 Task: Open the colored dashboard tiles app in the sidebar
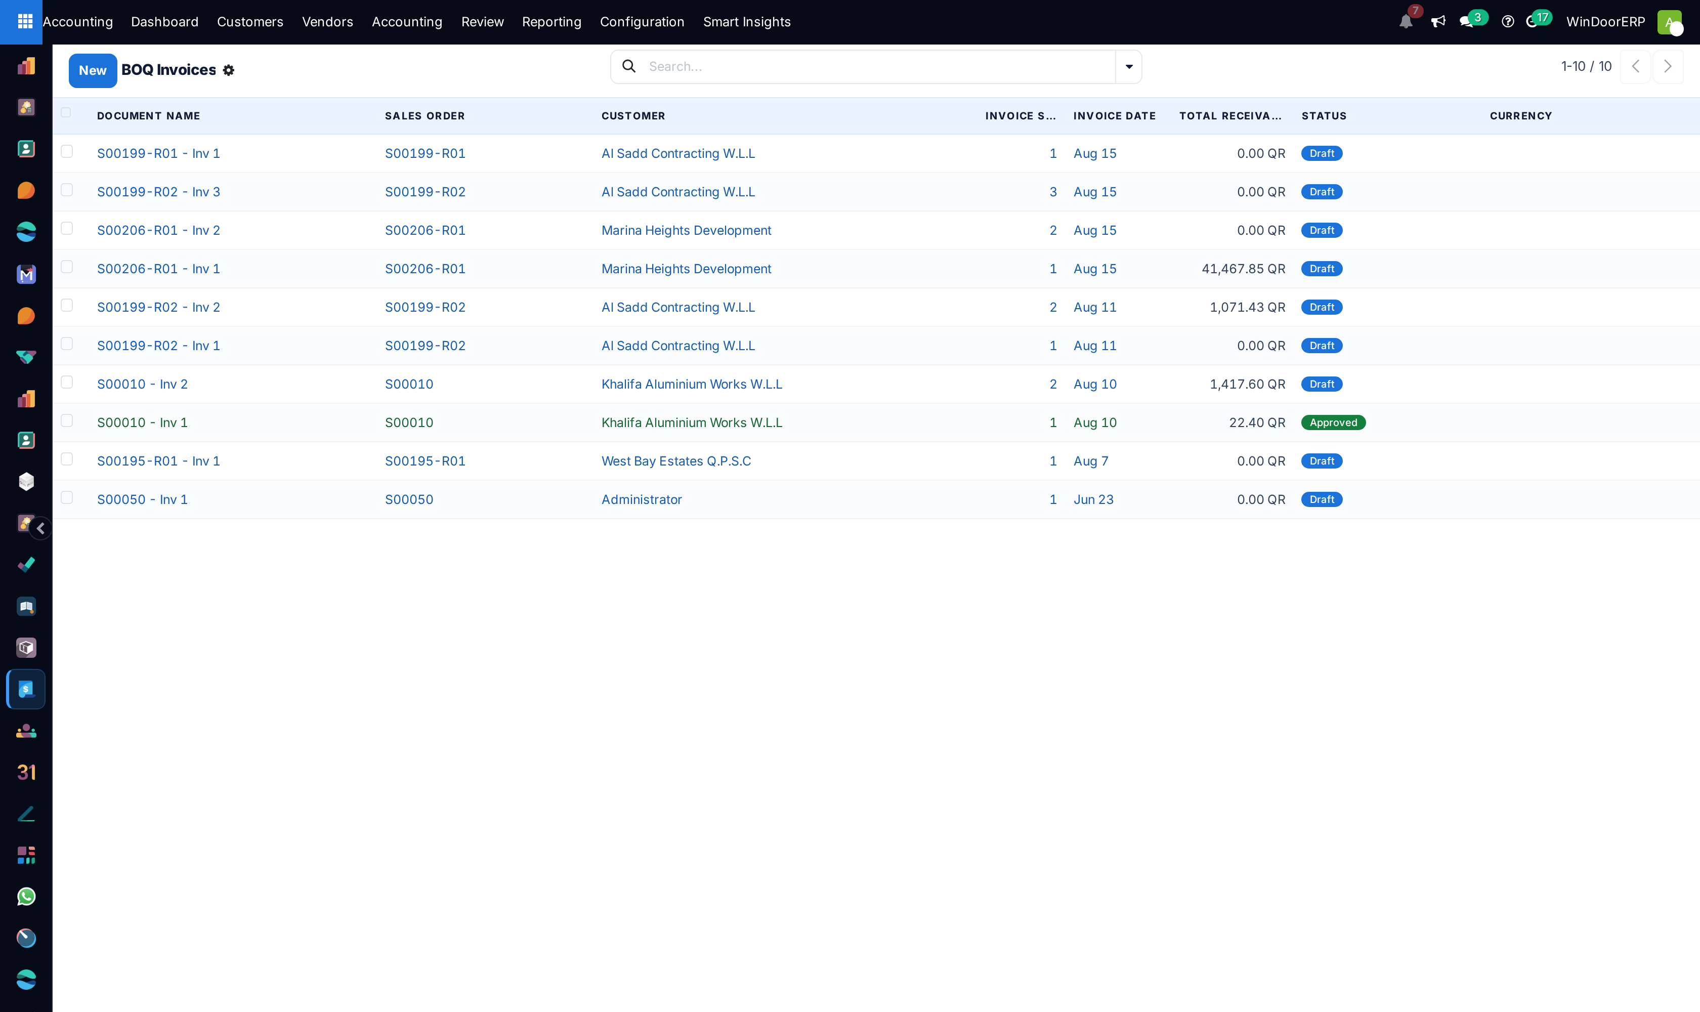26,855
